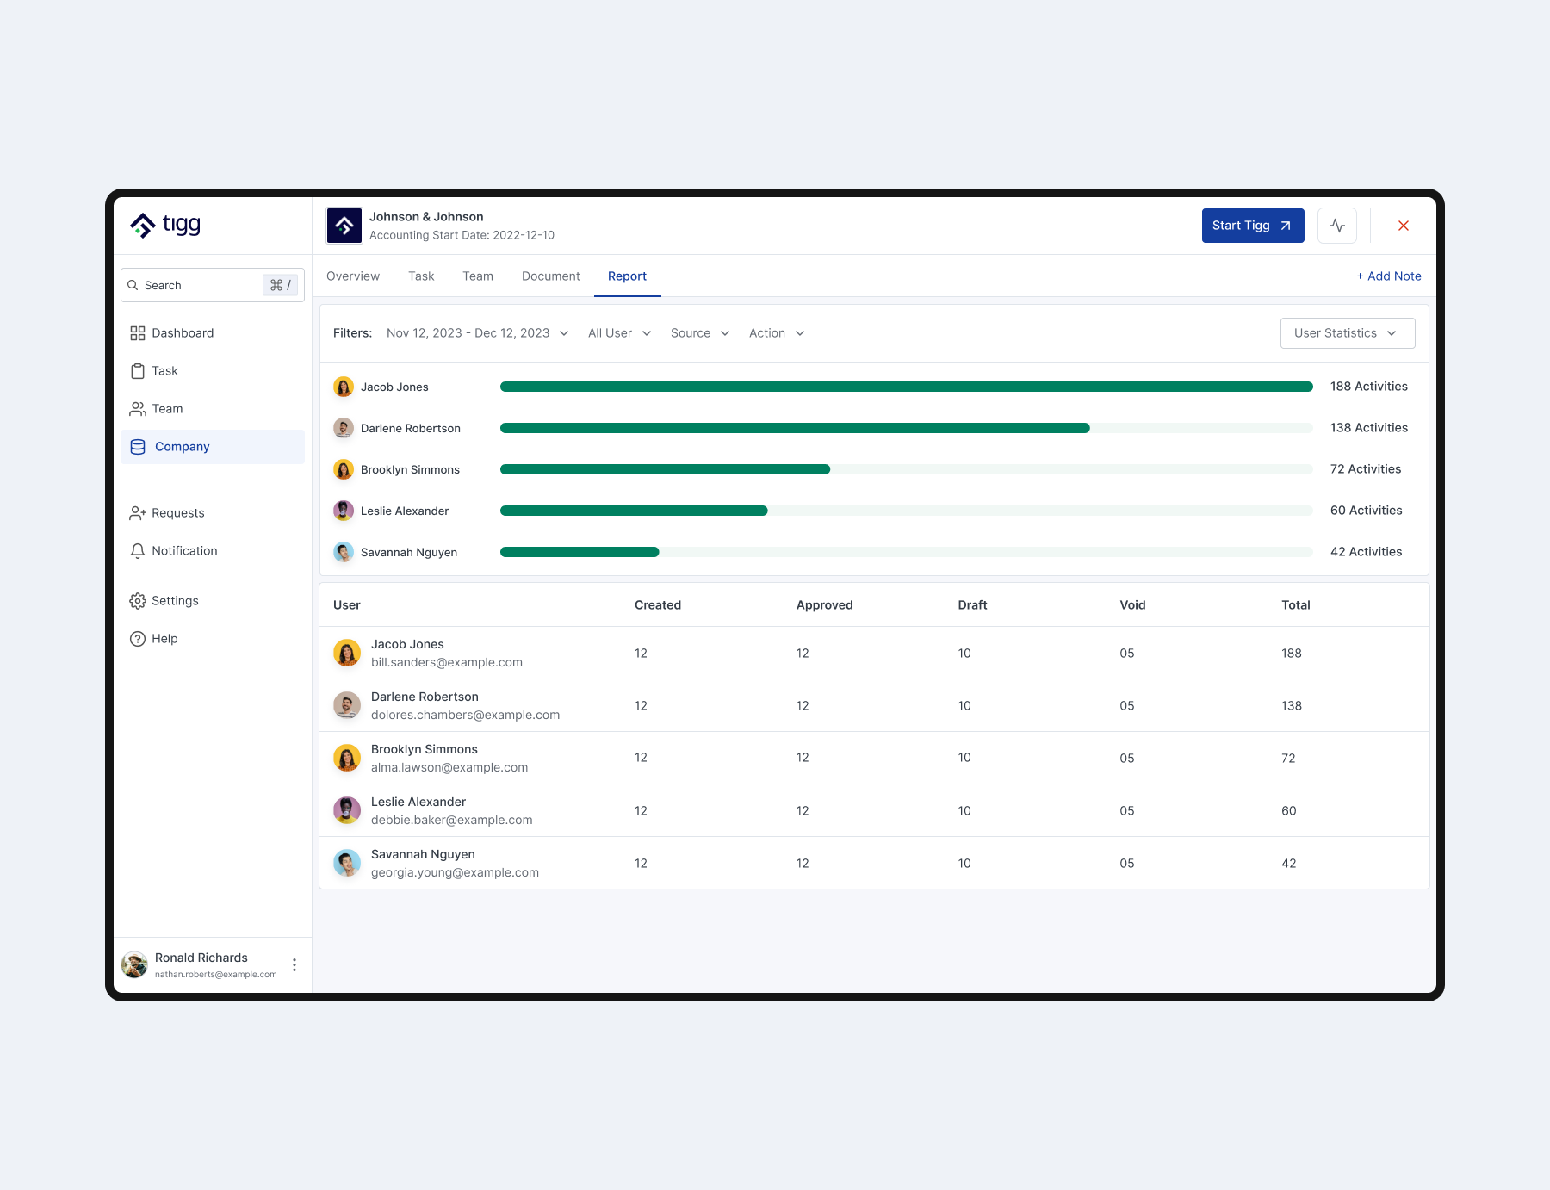Close the company panel with red X
This screenshot has width=1550, height=1190.
pos(1404,226)
